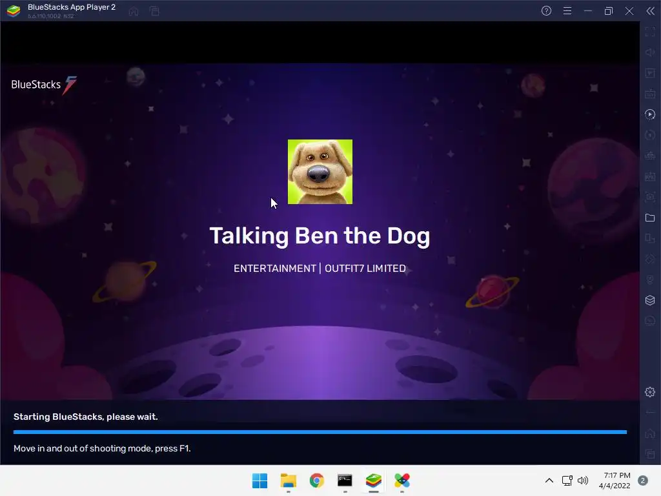Viewport: 661px width, 496px height.
Task: Open game controls keyboard icon in sidebar
Action: pos(650,94)
